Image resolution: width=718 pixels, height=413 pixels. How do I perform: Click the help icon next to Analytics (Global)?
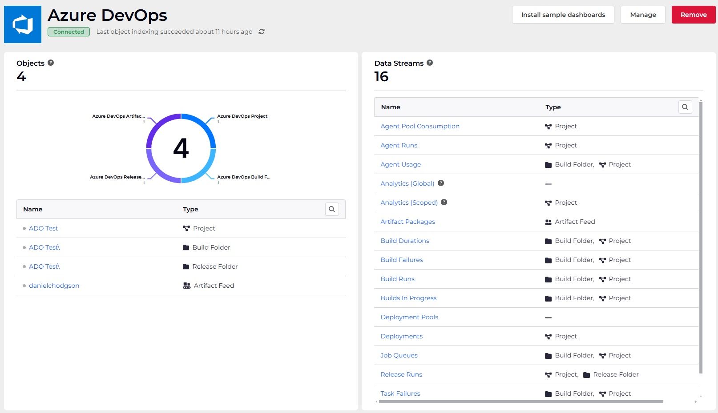click(441, 183)
